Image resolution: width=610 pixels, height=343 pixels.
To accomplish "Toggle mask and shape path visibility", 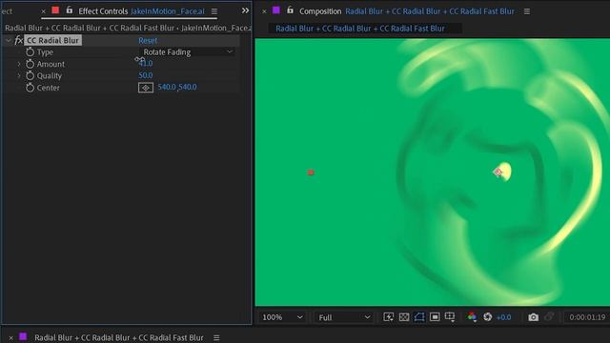I will [x=419, y=317].
